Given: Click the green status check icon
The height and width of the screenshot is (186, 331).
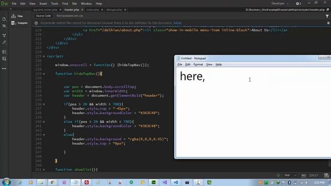Looking at the screenshot, I should point(278,175).
